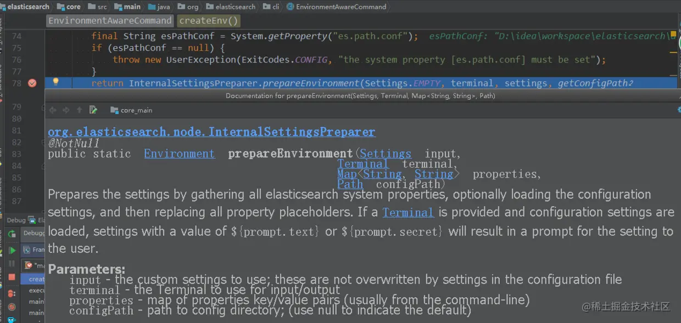681x323 pixels.
Task: Open the Settings parameter type link
Action: pos(386,154)
